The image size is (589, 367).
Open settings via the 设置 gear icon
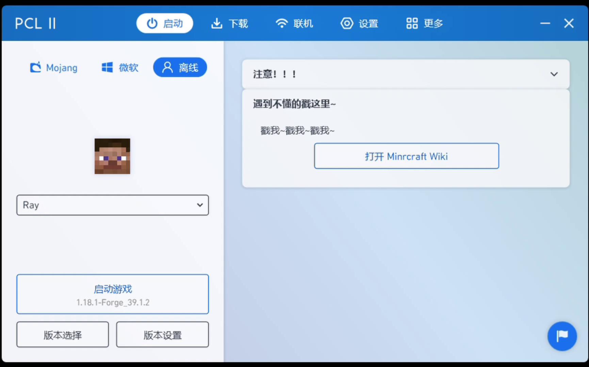tap(347, 23)
